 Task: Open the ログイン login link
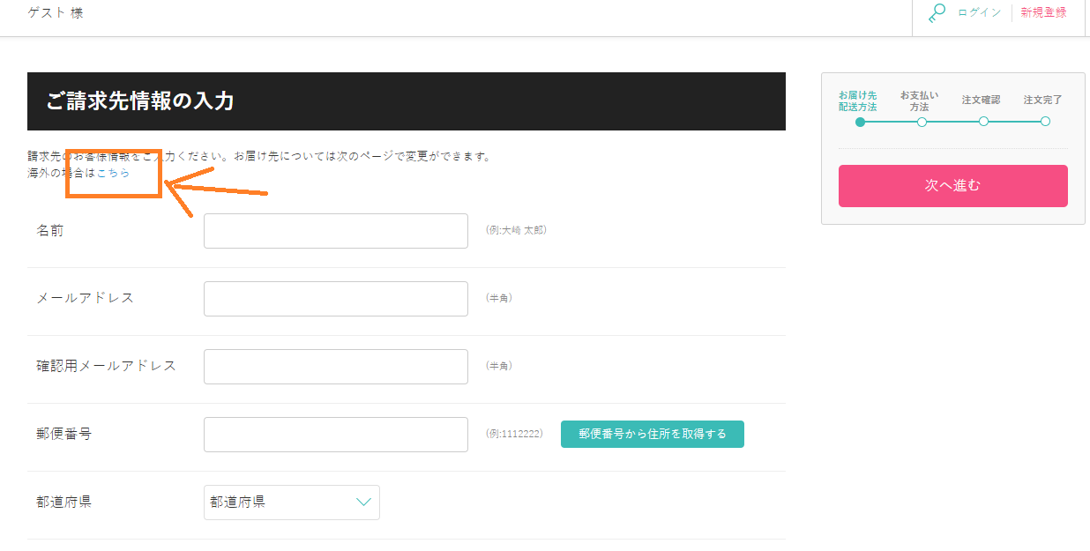tap(979, 12)
